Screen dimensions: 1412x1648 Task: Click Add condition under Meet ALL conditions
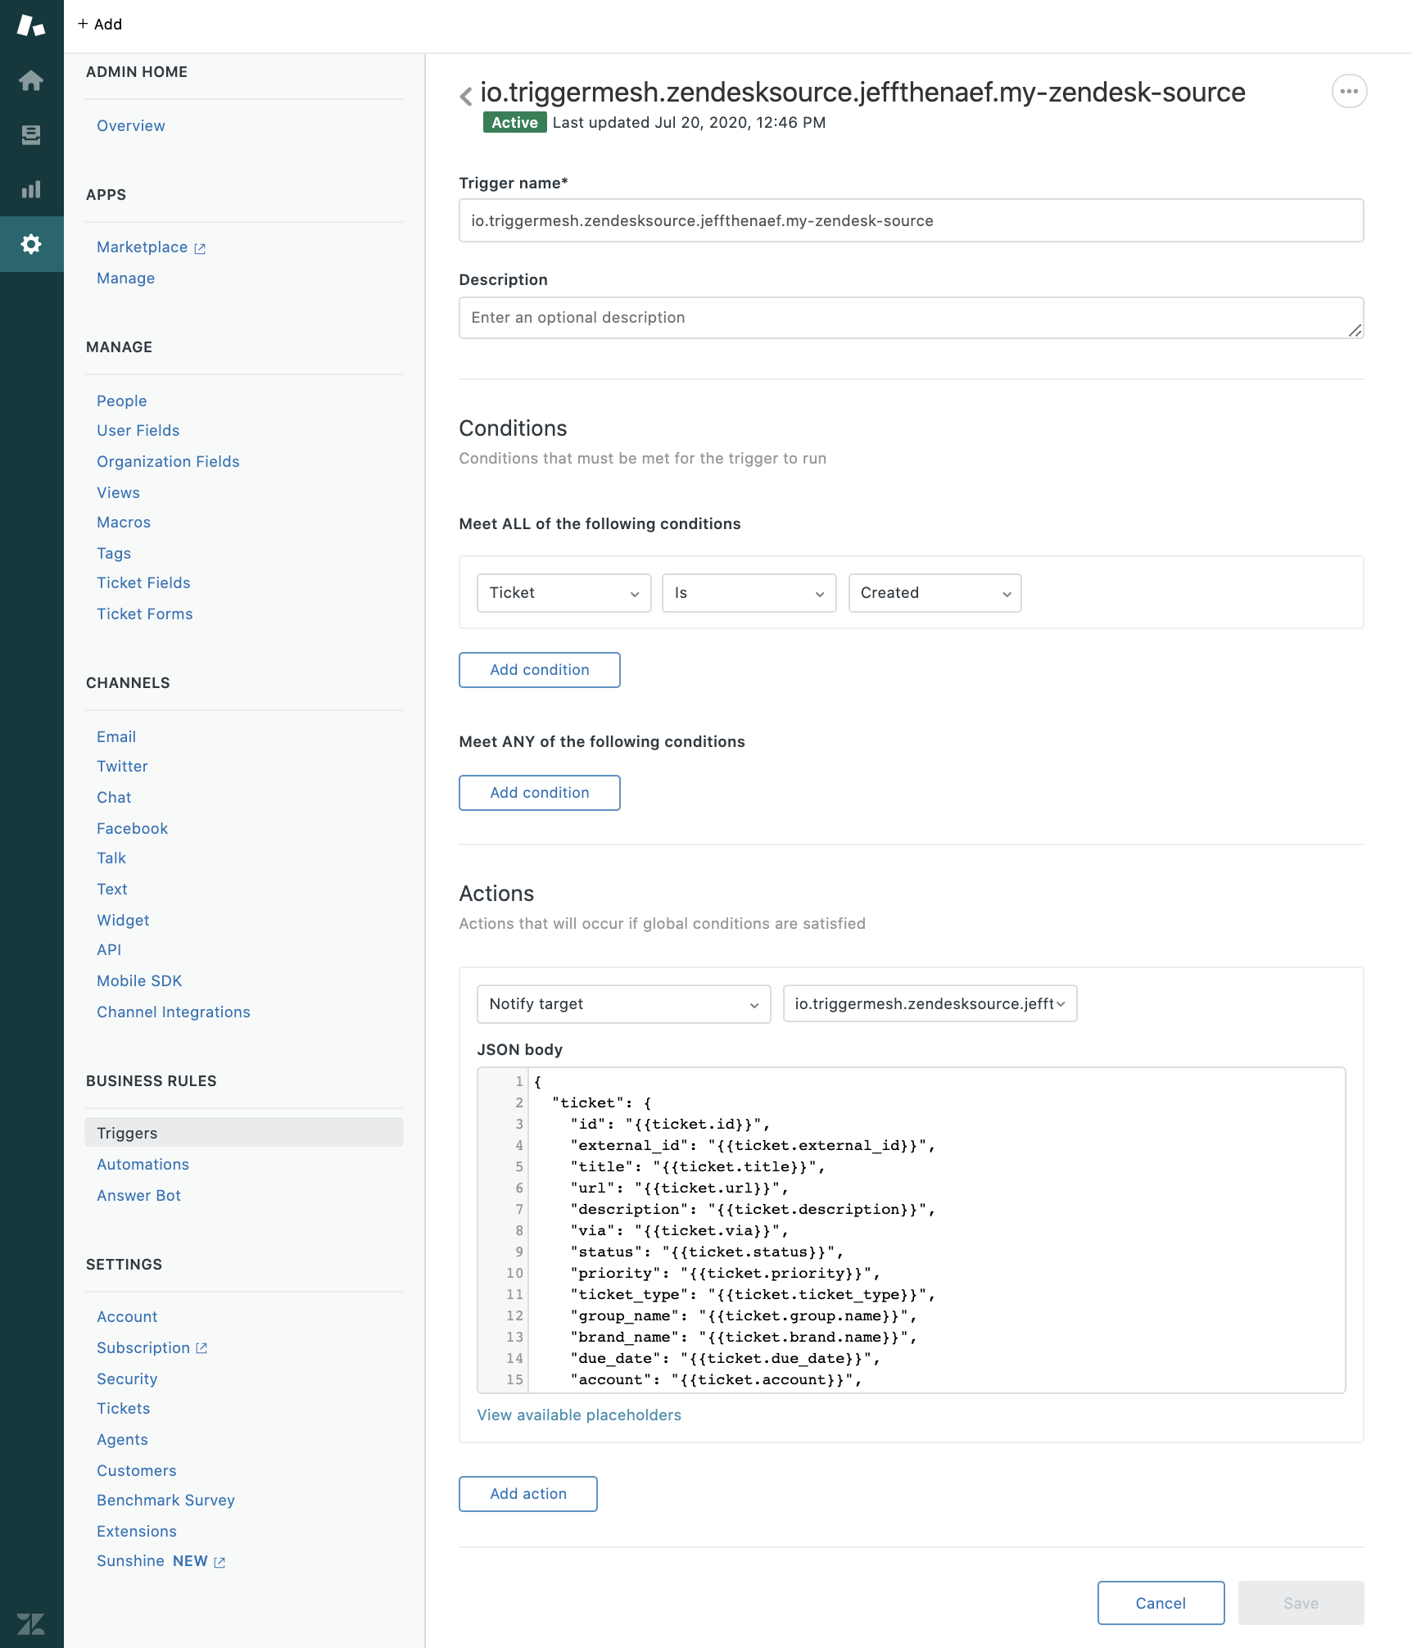point(540,670)
